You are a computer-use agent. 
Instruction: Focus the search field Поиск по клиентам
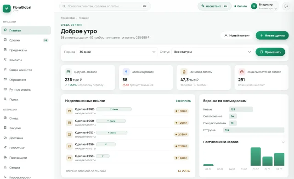[x=105, y=6]
